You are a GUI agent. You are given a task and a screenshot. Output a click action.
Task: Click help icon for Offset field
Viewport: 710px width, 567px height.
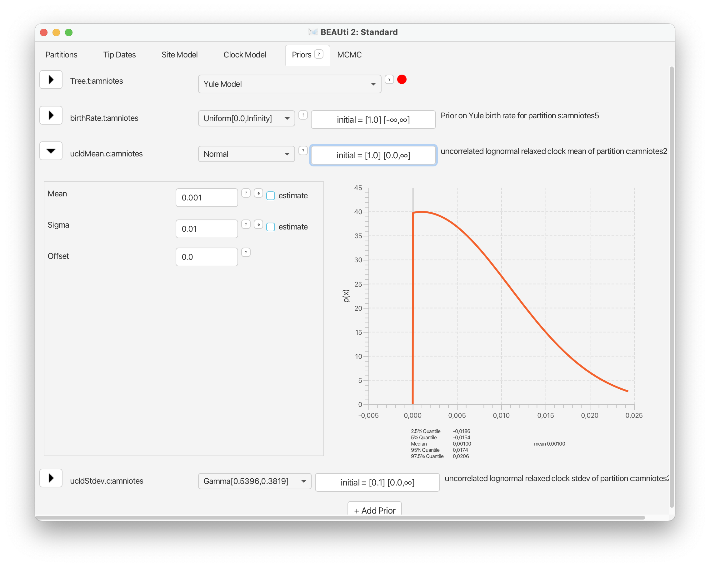246,252
